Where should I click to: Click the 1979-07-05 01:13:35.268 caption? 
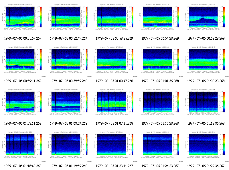tap(206, 124)
